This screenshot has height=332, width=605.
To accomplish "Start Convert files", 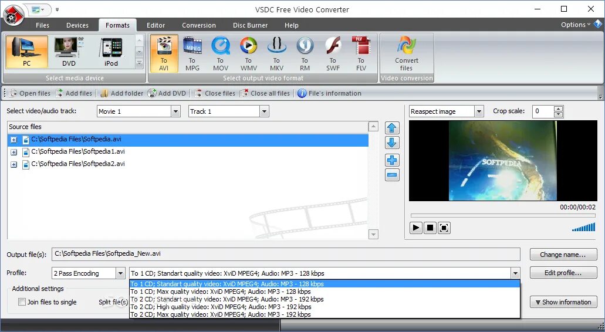I will tap(406, 53).
